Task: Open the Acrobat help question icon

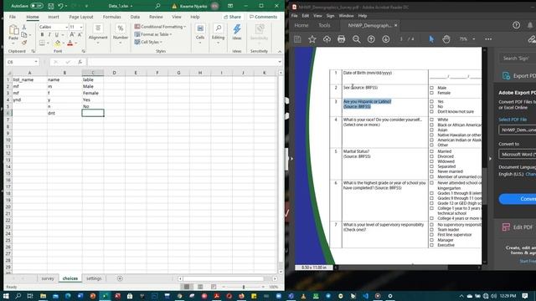Action: point(516,25)
